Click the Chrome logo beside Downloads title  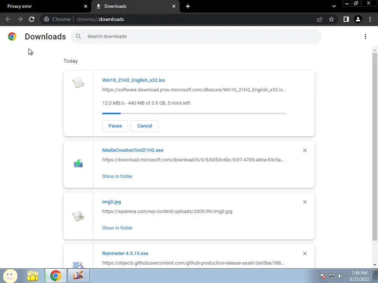(12, 36)
